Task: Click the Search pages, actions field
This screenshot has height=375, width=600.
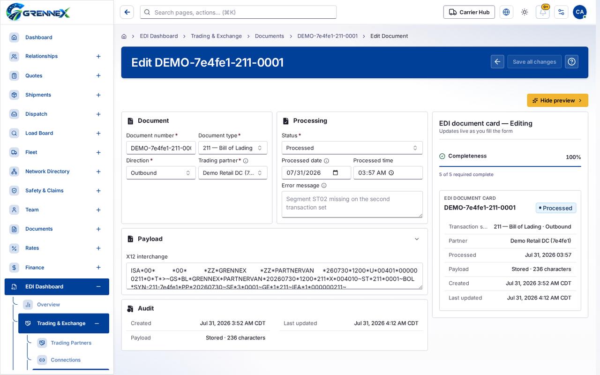Action: pos(238,12)
